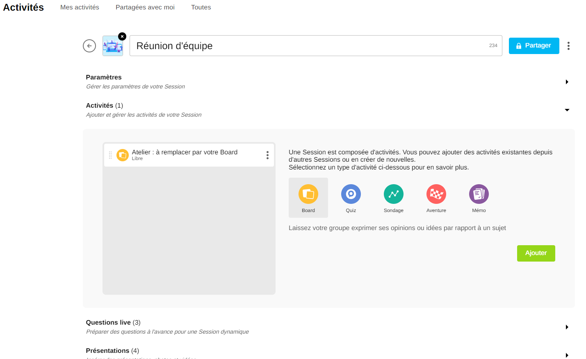Go back using the circled arrow icon
The height and width of the screenshot is (359, 586).
[89, 46]
